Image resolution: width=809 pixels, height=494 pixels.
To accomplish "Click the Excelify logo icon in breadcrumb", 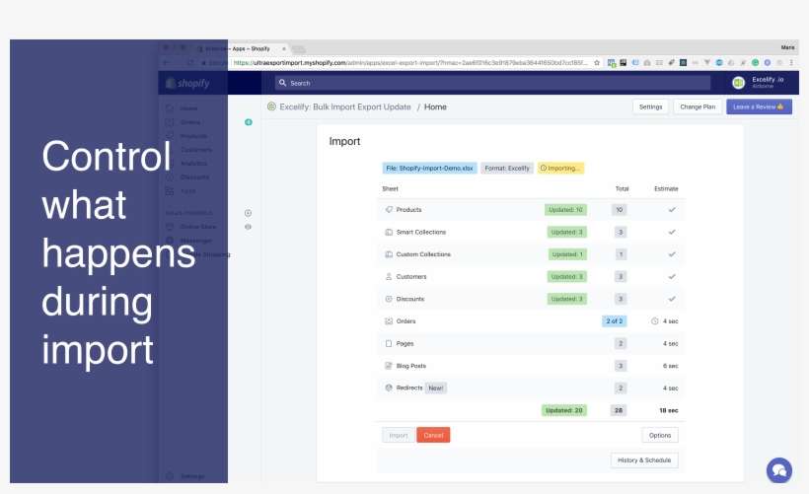I will pyautogui.click(x=272, y=106).
